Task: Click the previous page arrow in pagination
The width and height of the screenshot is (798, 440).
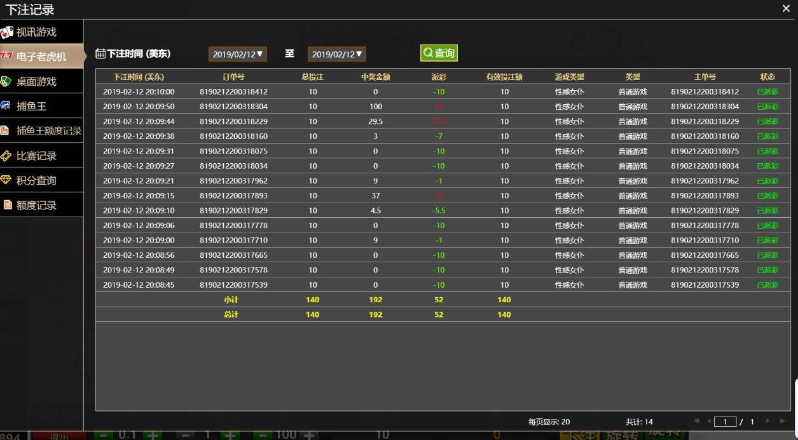Action: click(709, 421)
